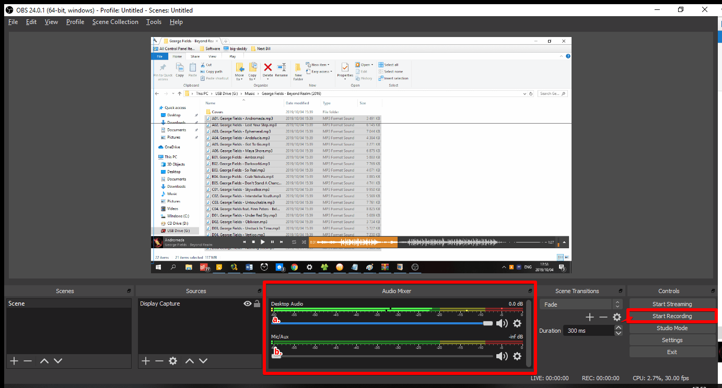Click the Desktop Audio volume slider handle
This screenshot has width=722, height=388.
488,323
